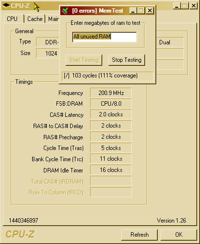
Task: Open the CPU tab in CPU-Z
Action: point(14,19)
